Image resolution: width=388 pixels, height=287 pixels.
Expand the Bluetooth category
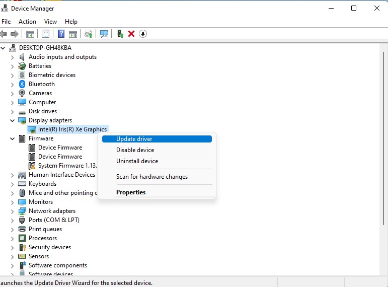[13, 85]
